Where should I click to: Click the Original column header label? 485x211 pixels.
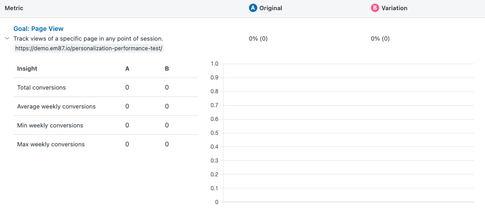(271, 8)
